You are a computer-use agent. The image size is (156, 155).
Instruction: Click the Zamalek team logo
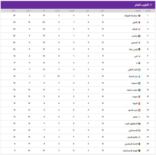point(139,29)
